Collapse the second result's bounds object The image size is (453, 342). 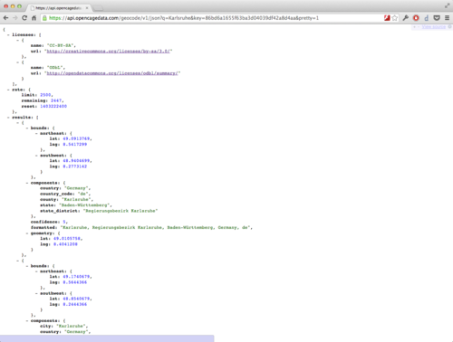point(27,266)
